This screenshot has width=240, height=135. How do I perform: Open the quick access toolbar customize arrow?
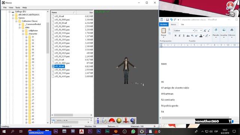178,20
